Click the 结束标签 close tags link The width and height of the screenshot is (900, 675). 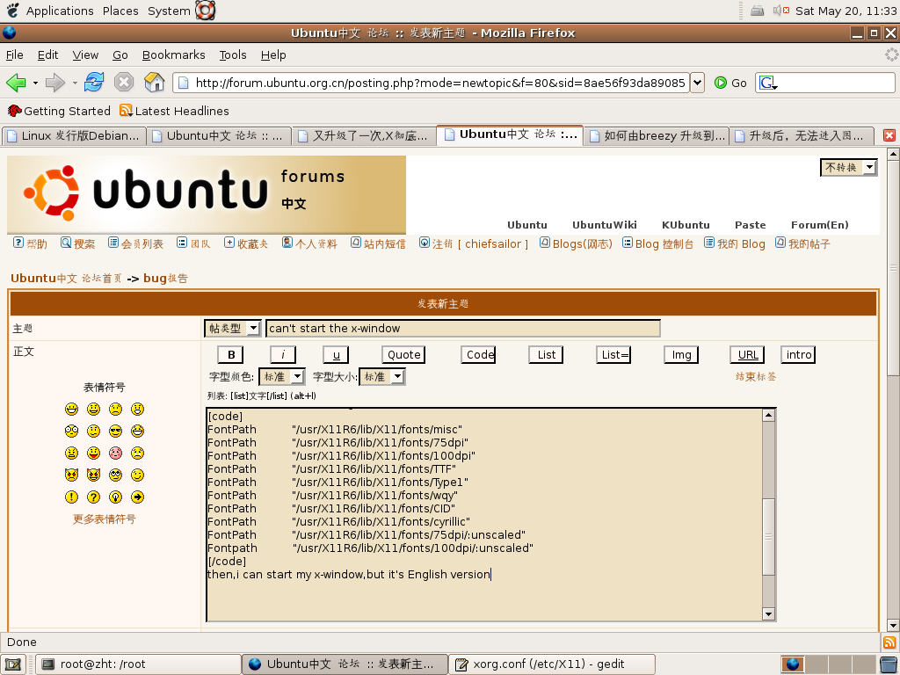click(756, 377)
